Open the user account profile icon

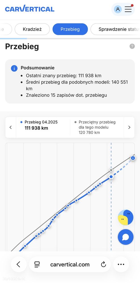pos(118,9)
